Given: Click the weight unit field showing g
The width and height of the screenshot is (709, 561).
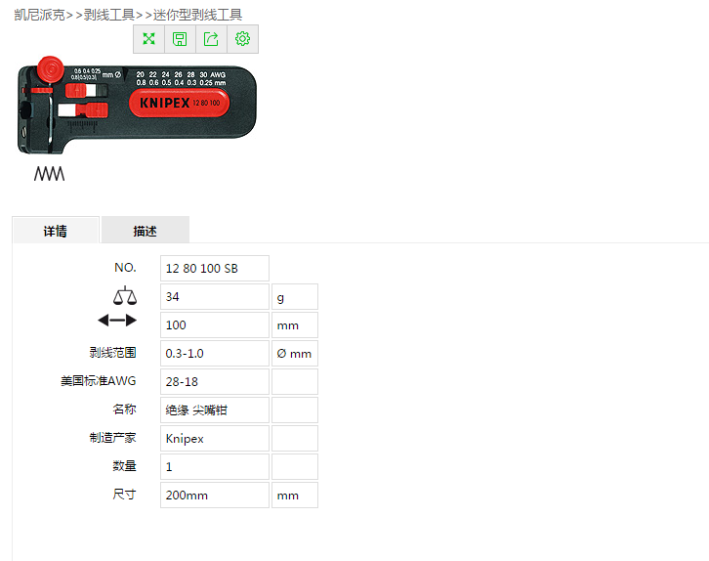Looking at the screenshot, I should click(x=295, y=297).
